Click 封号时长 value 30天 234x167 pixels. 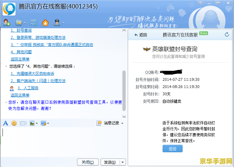click(166, 94)
